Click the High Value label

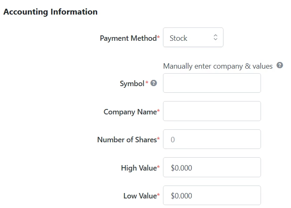tap(138, 168)
